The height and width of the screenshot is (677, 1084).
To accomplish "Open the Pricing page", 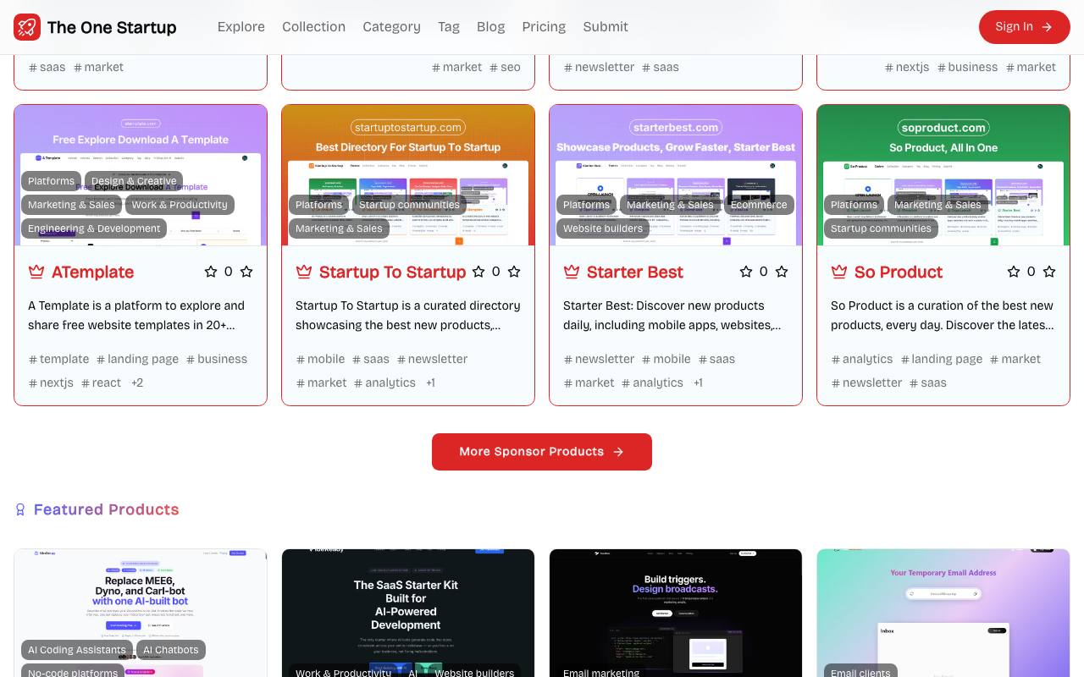I will [544, 27].
